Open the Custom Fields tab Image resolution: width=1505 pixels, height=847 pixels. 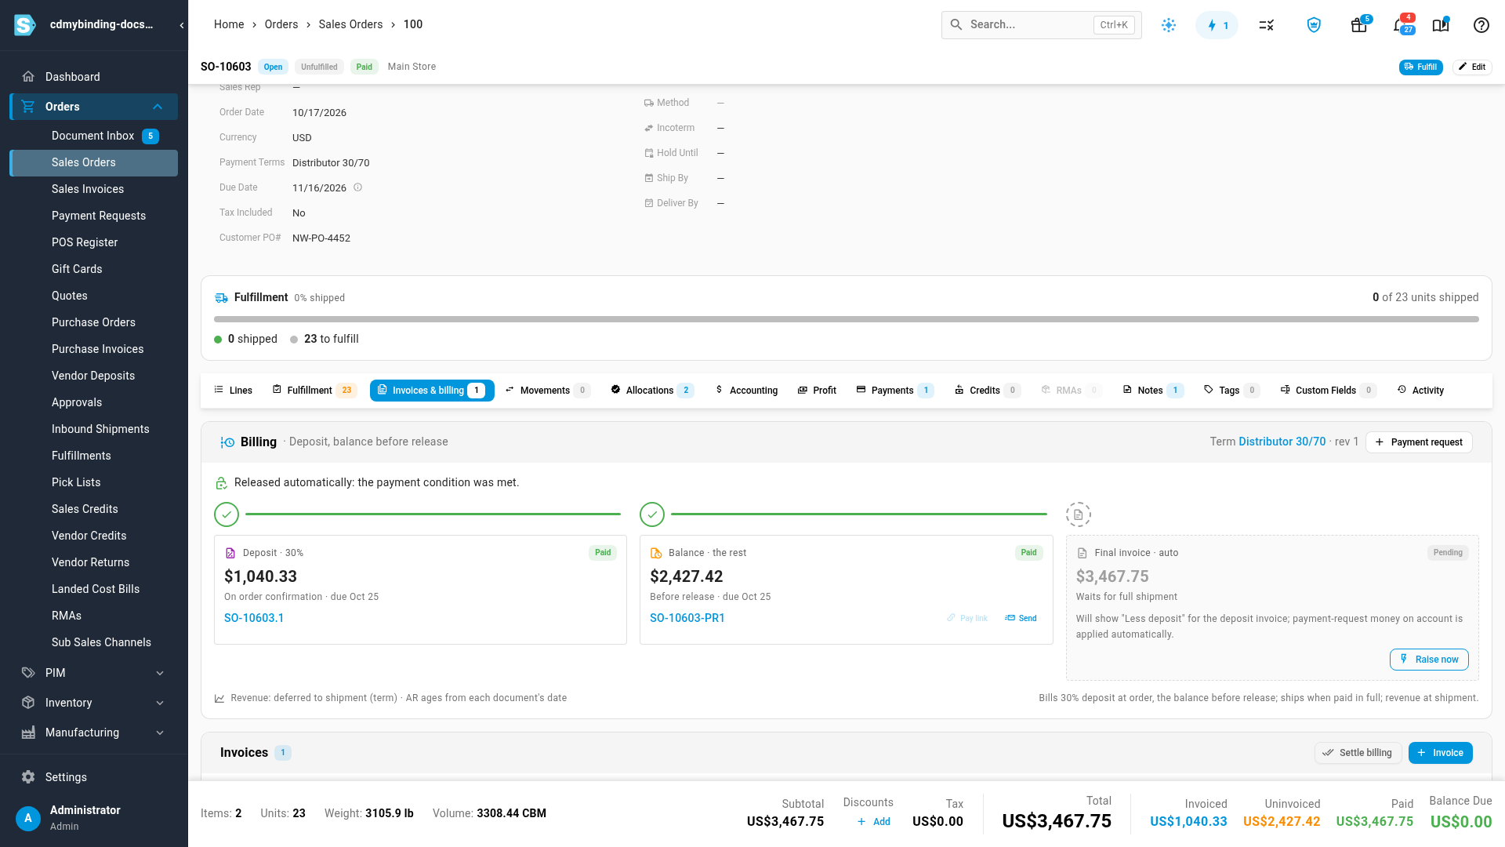coord(1328,390)
